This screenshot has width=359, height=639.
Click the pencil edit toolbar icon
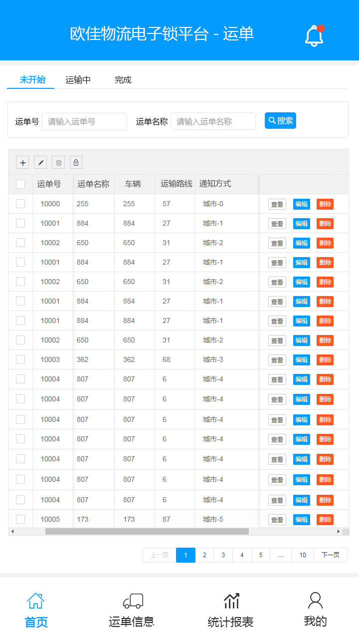click(x=40, y=162)
